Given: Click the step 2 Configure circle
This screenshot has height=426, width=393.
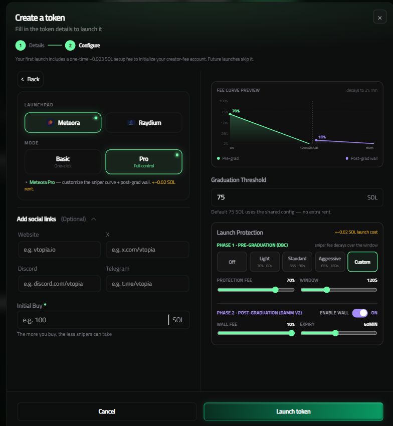Looking at the screenshot, I should 70,46.
